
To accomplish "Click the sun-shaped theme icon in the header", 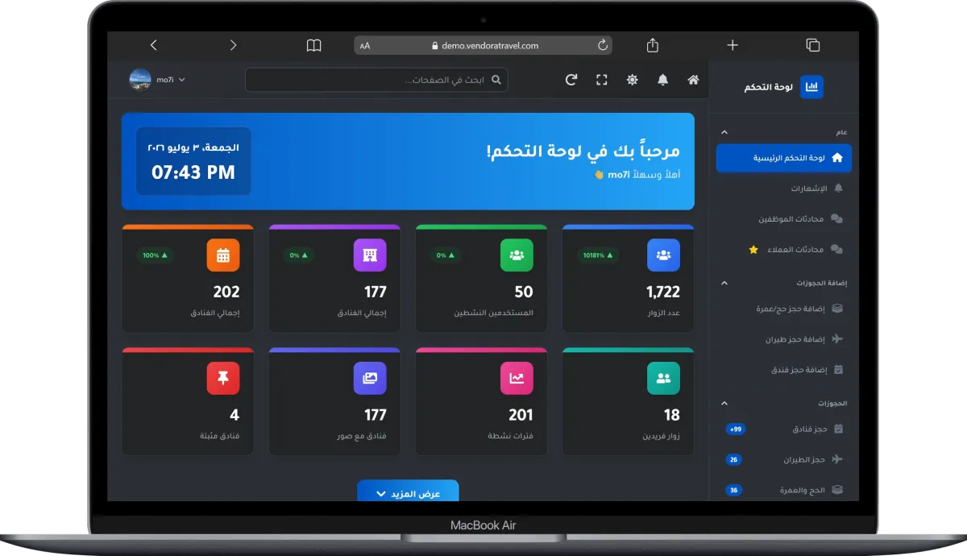I will click(633, 80).
